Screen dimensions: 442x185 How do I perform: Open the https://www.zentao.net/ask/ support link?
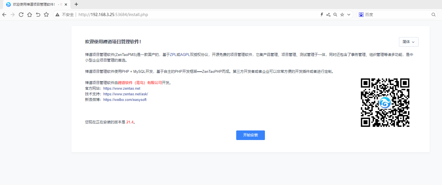coord(126,94)
